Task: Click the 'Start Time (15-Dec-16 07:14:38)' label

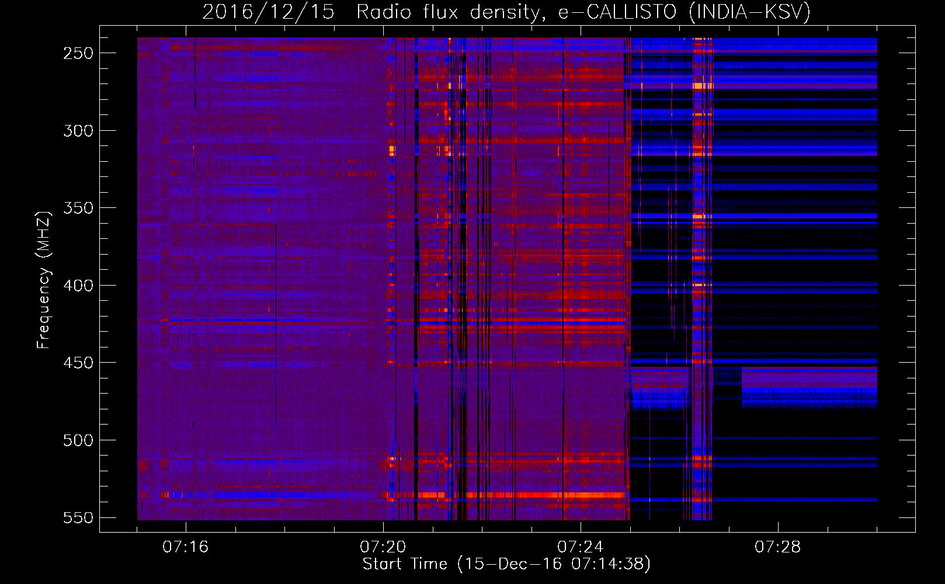Action: (x=506, y=564)
